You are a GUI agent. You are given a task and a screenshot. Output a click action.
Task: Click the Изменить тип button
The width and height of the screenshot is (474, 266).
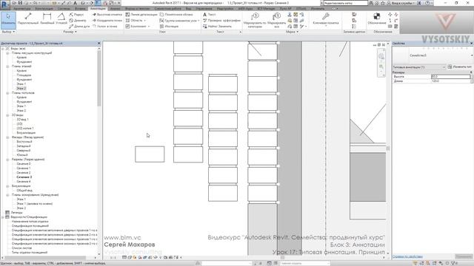pos(460,67)
